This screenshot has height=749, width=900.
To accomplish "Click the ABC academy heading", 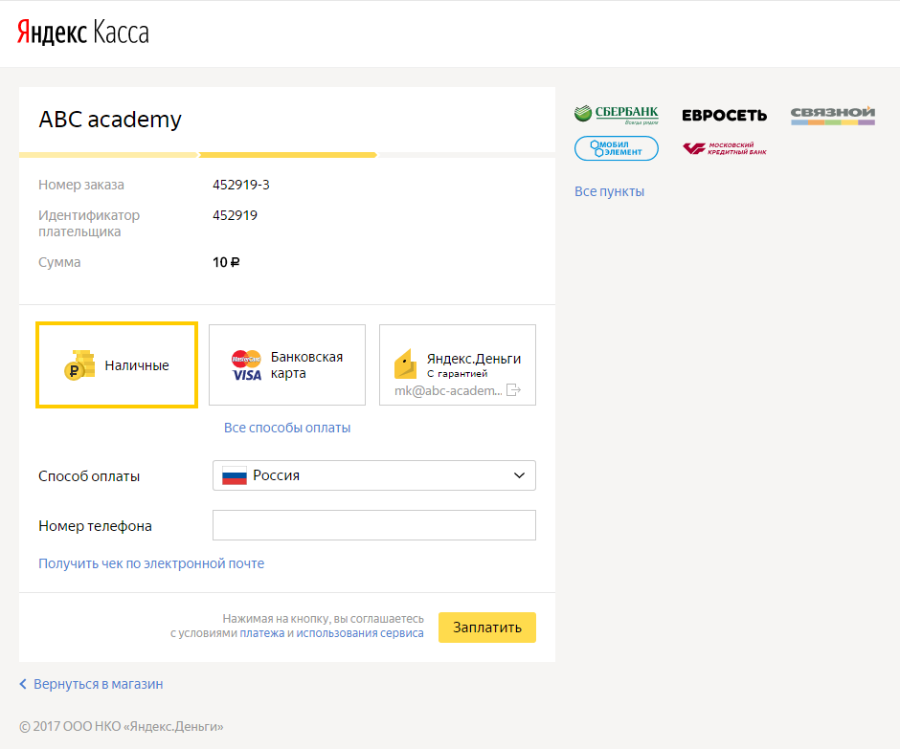I will click(x=110, y=120).
